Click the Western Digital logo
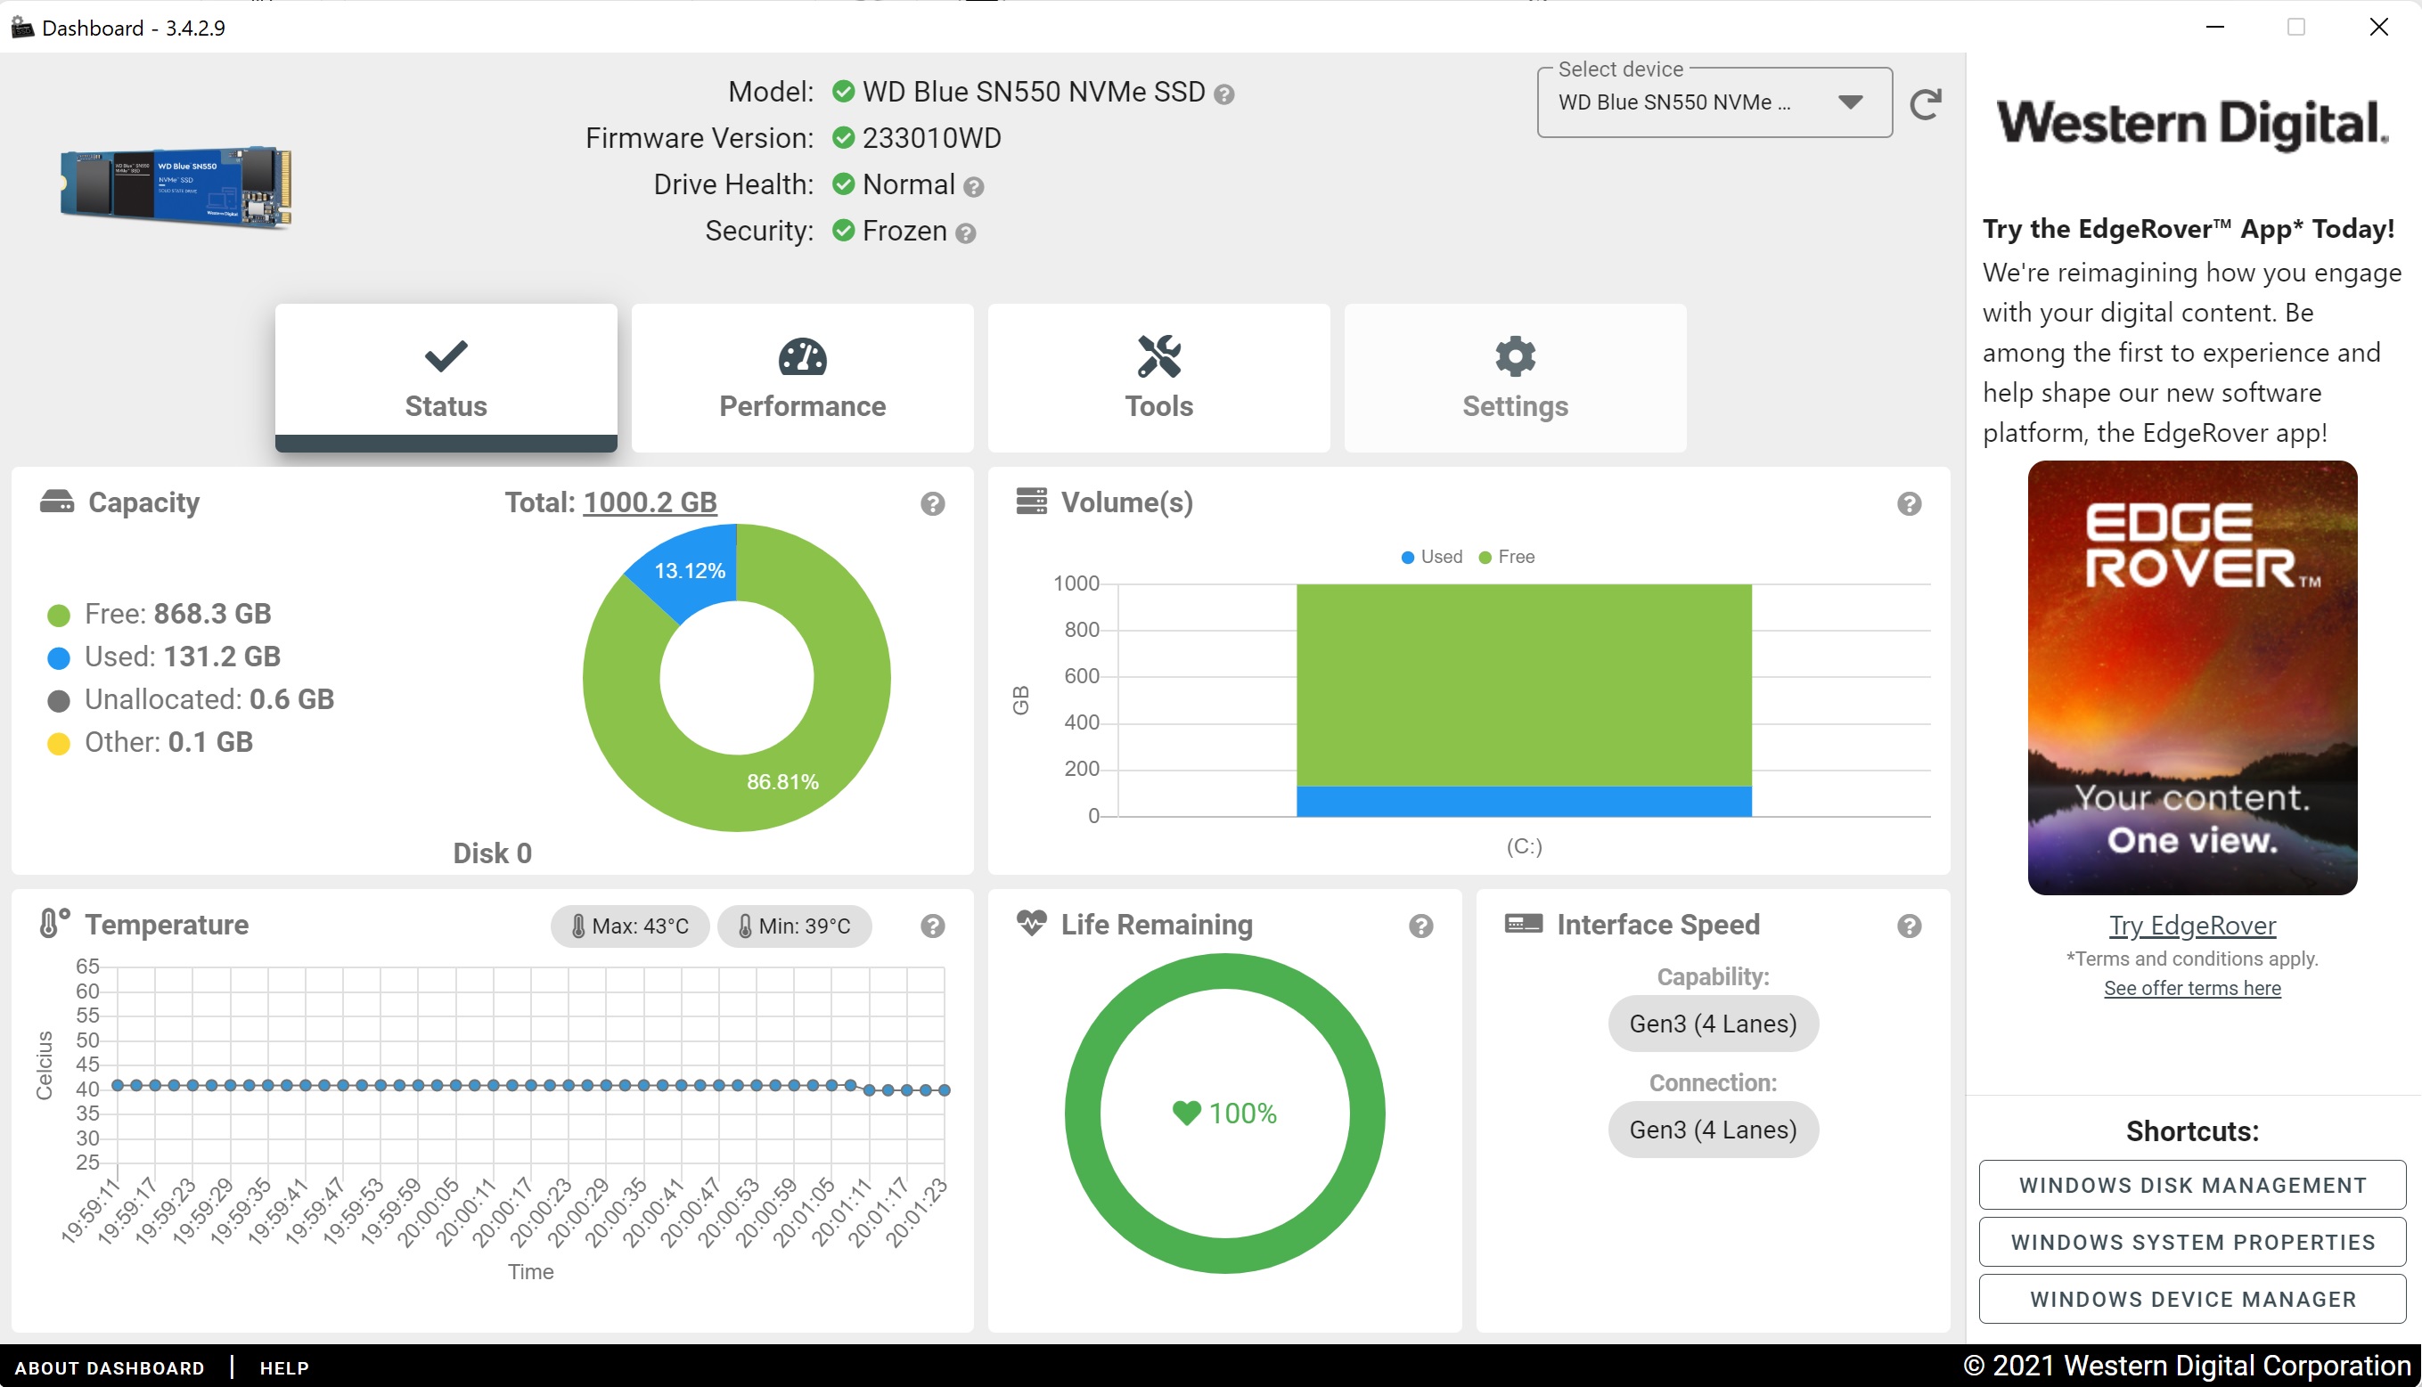This screenshot has width=2422, height=1387. tap(2192, 124)
